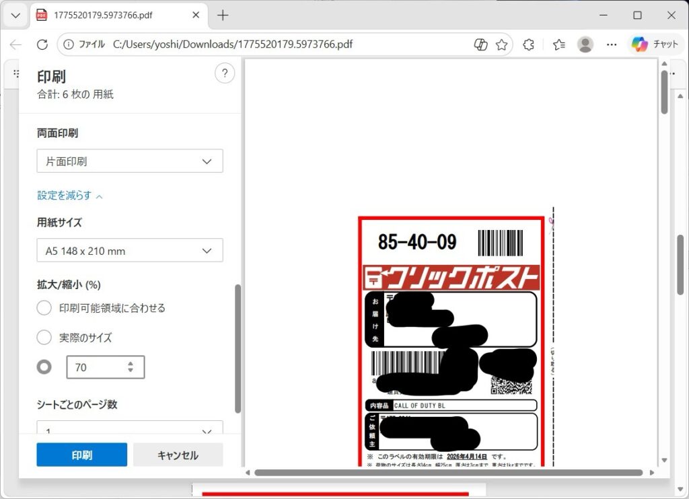Select the custom scale percentage radio button
689x499 pixels.
(44, 367)
